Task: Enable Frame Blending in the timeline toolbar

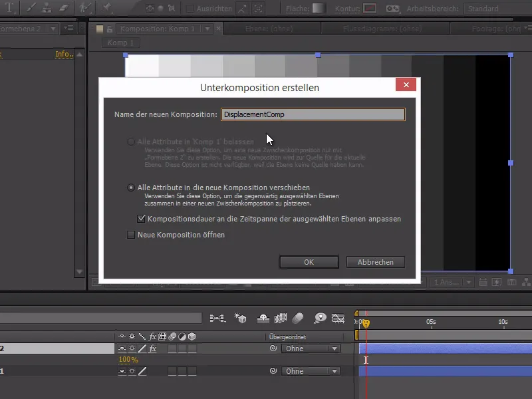Action: (x=282, y=319)
